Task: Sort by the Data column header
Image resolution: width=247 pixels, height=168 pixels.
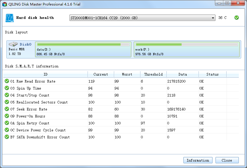Action: [x=183, y=74]
